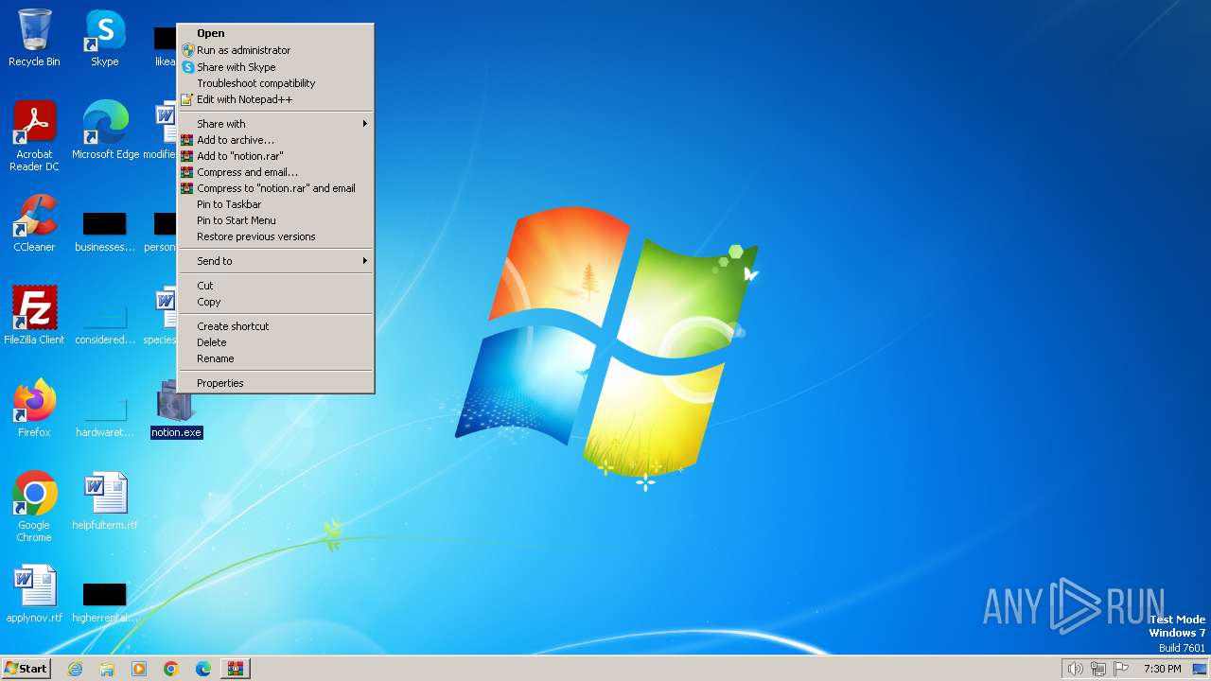Expand the Share with submenu
The height and width of the screenshot is (681, 1211).
(275, 124)
